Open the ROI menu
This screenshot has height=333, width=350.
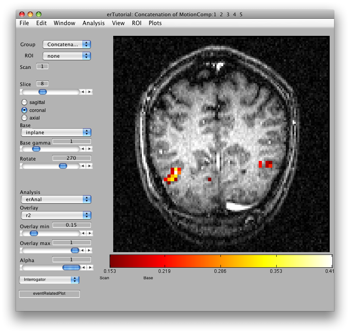(137, 23)
